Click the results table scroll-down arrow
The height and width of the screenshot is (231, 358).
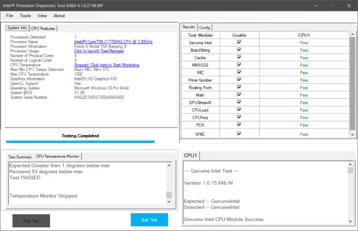353,135
